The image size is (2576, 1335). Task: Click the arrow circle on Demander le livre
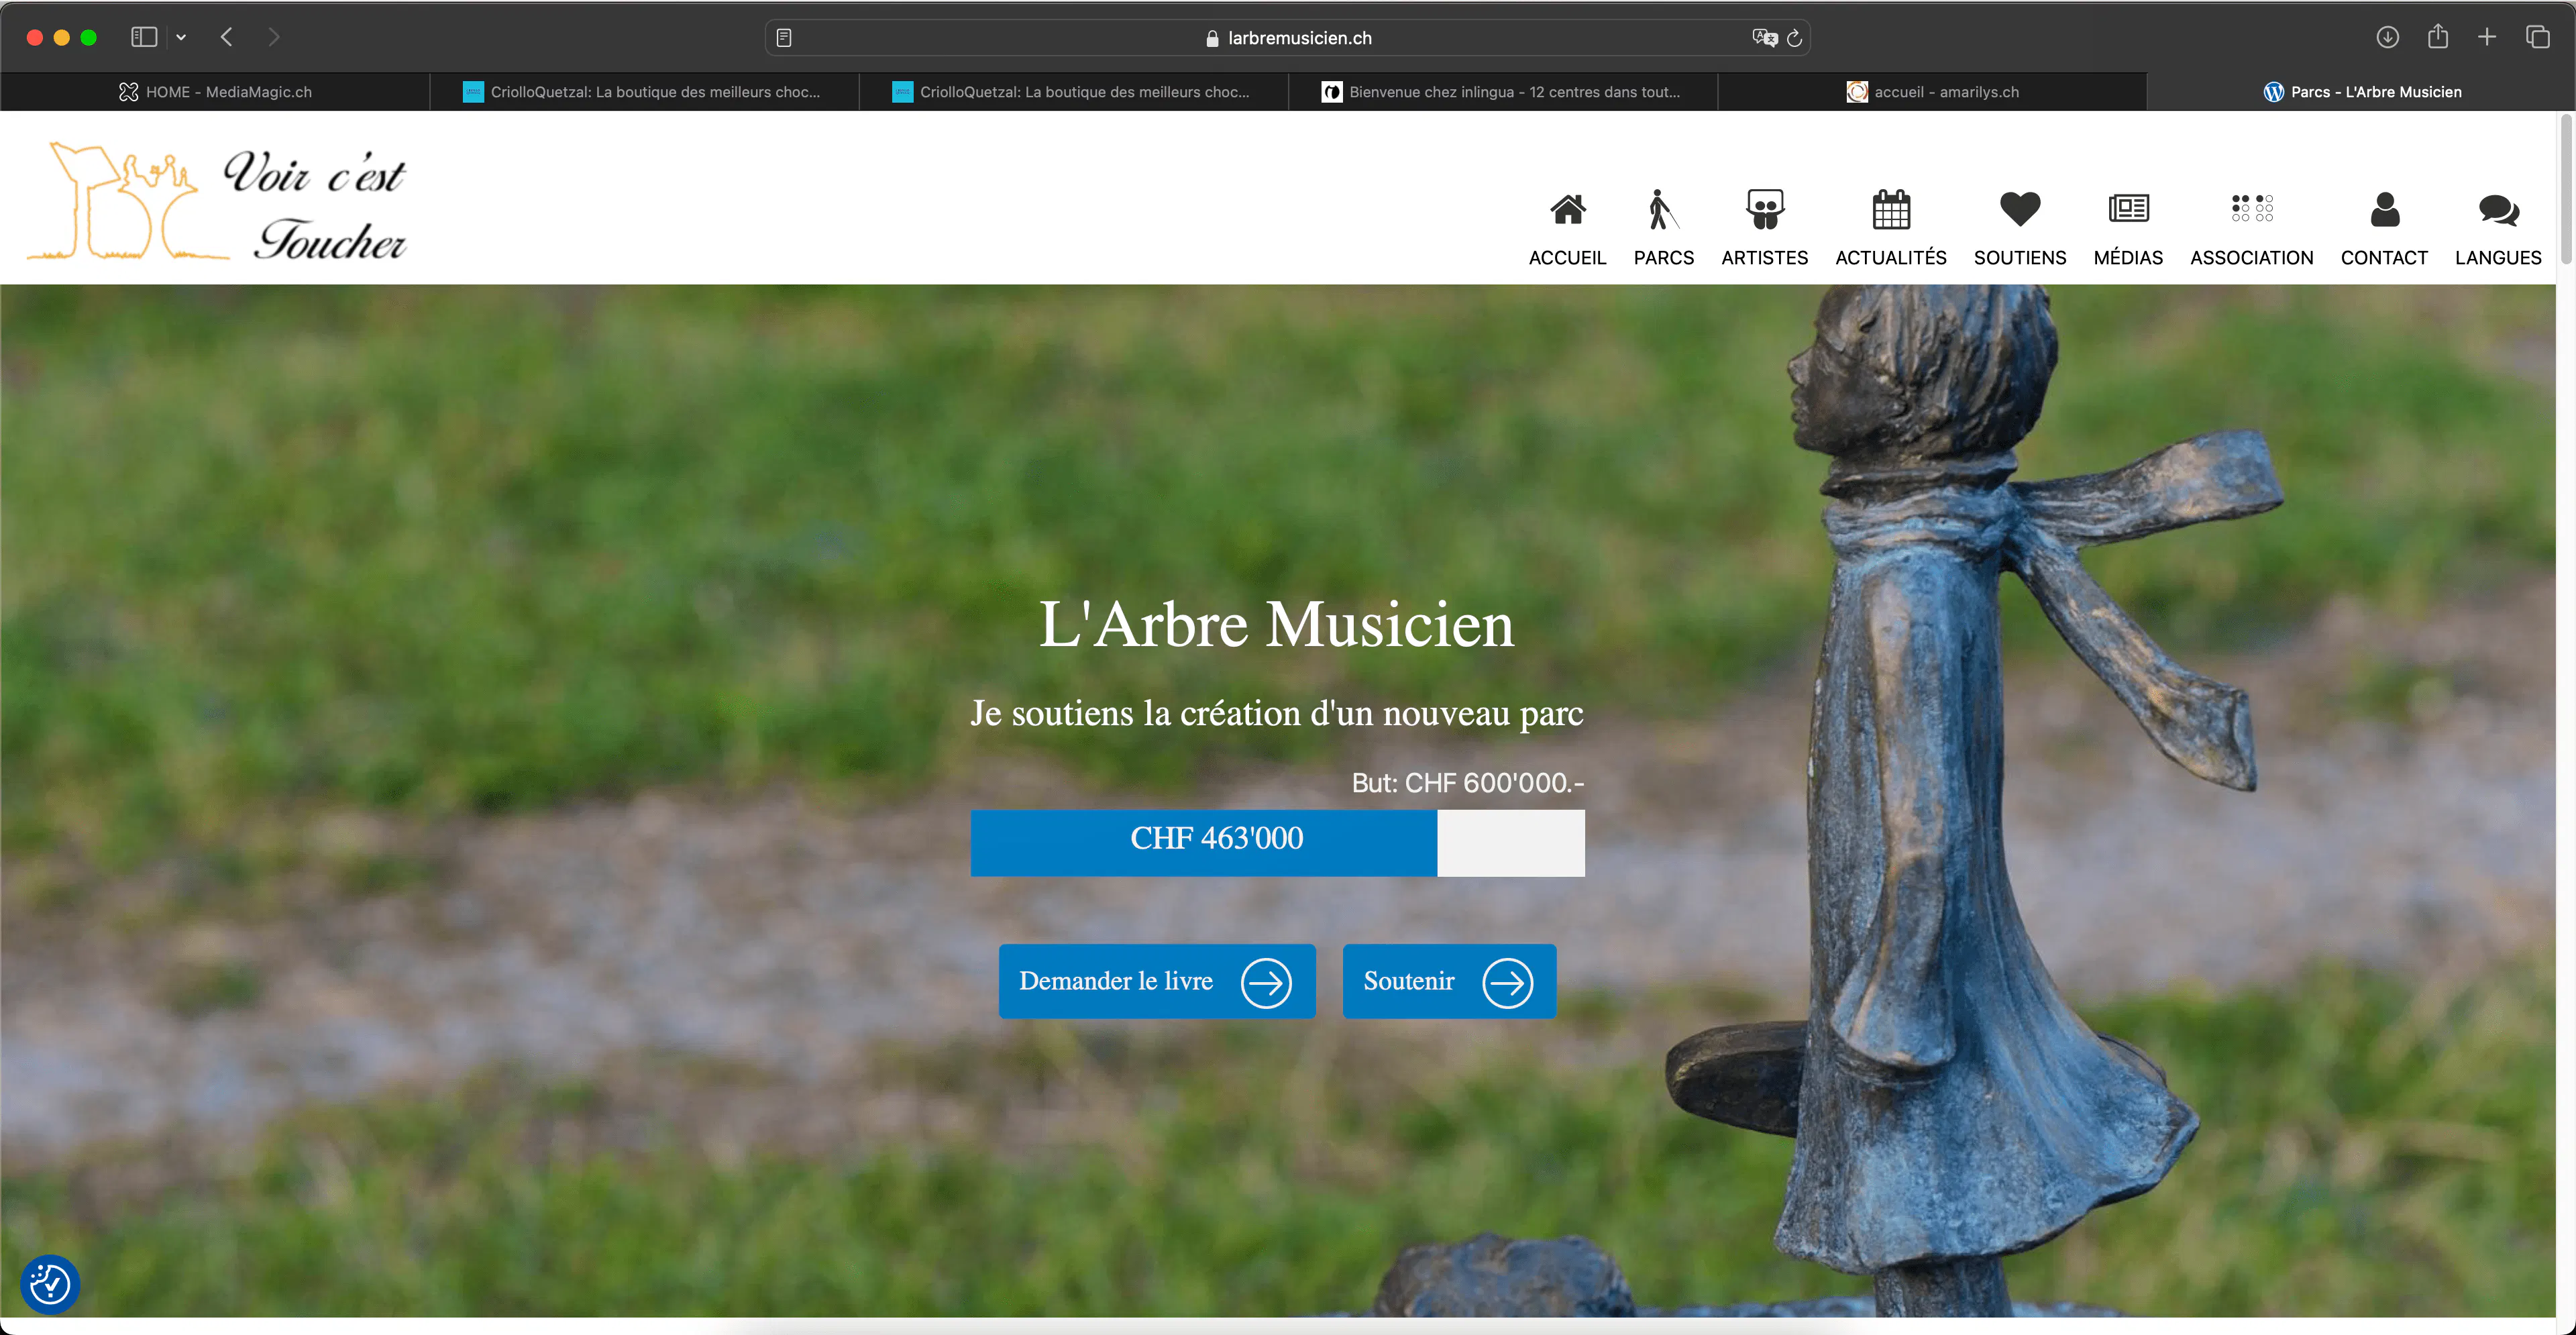click(1266, 983)
